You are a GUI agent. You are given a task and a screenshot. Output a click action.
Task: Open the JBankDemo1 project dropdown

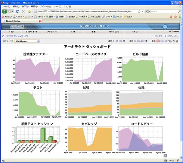tap(27, 41)
